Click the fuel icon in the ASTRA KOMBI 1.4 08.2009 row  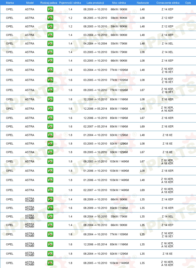click(x=50, y=199)
